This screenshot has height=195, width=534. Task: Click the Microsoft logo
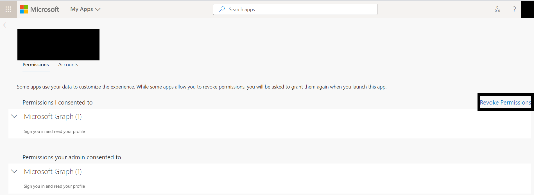[x=39, y=9]
